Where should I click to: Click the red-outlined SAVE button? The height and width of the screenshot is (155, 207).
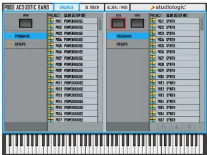(x=118, y=23)
